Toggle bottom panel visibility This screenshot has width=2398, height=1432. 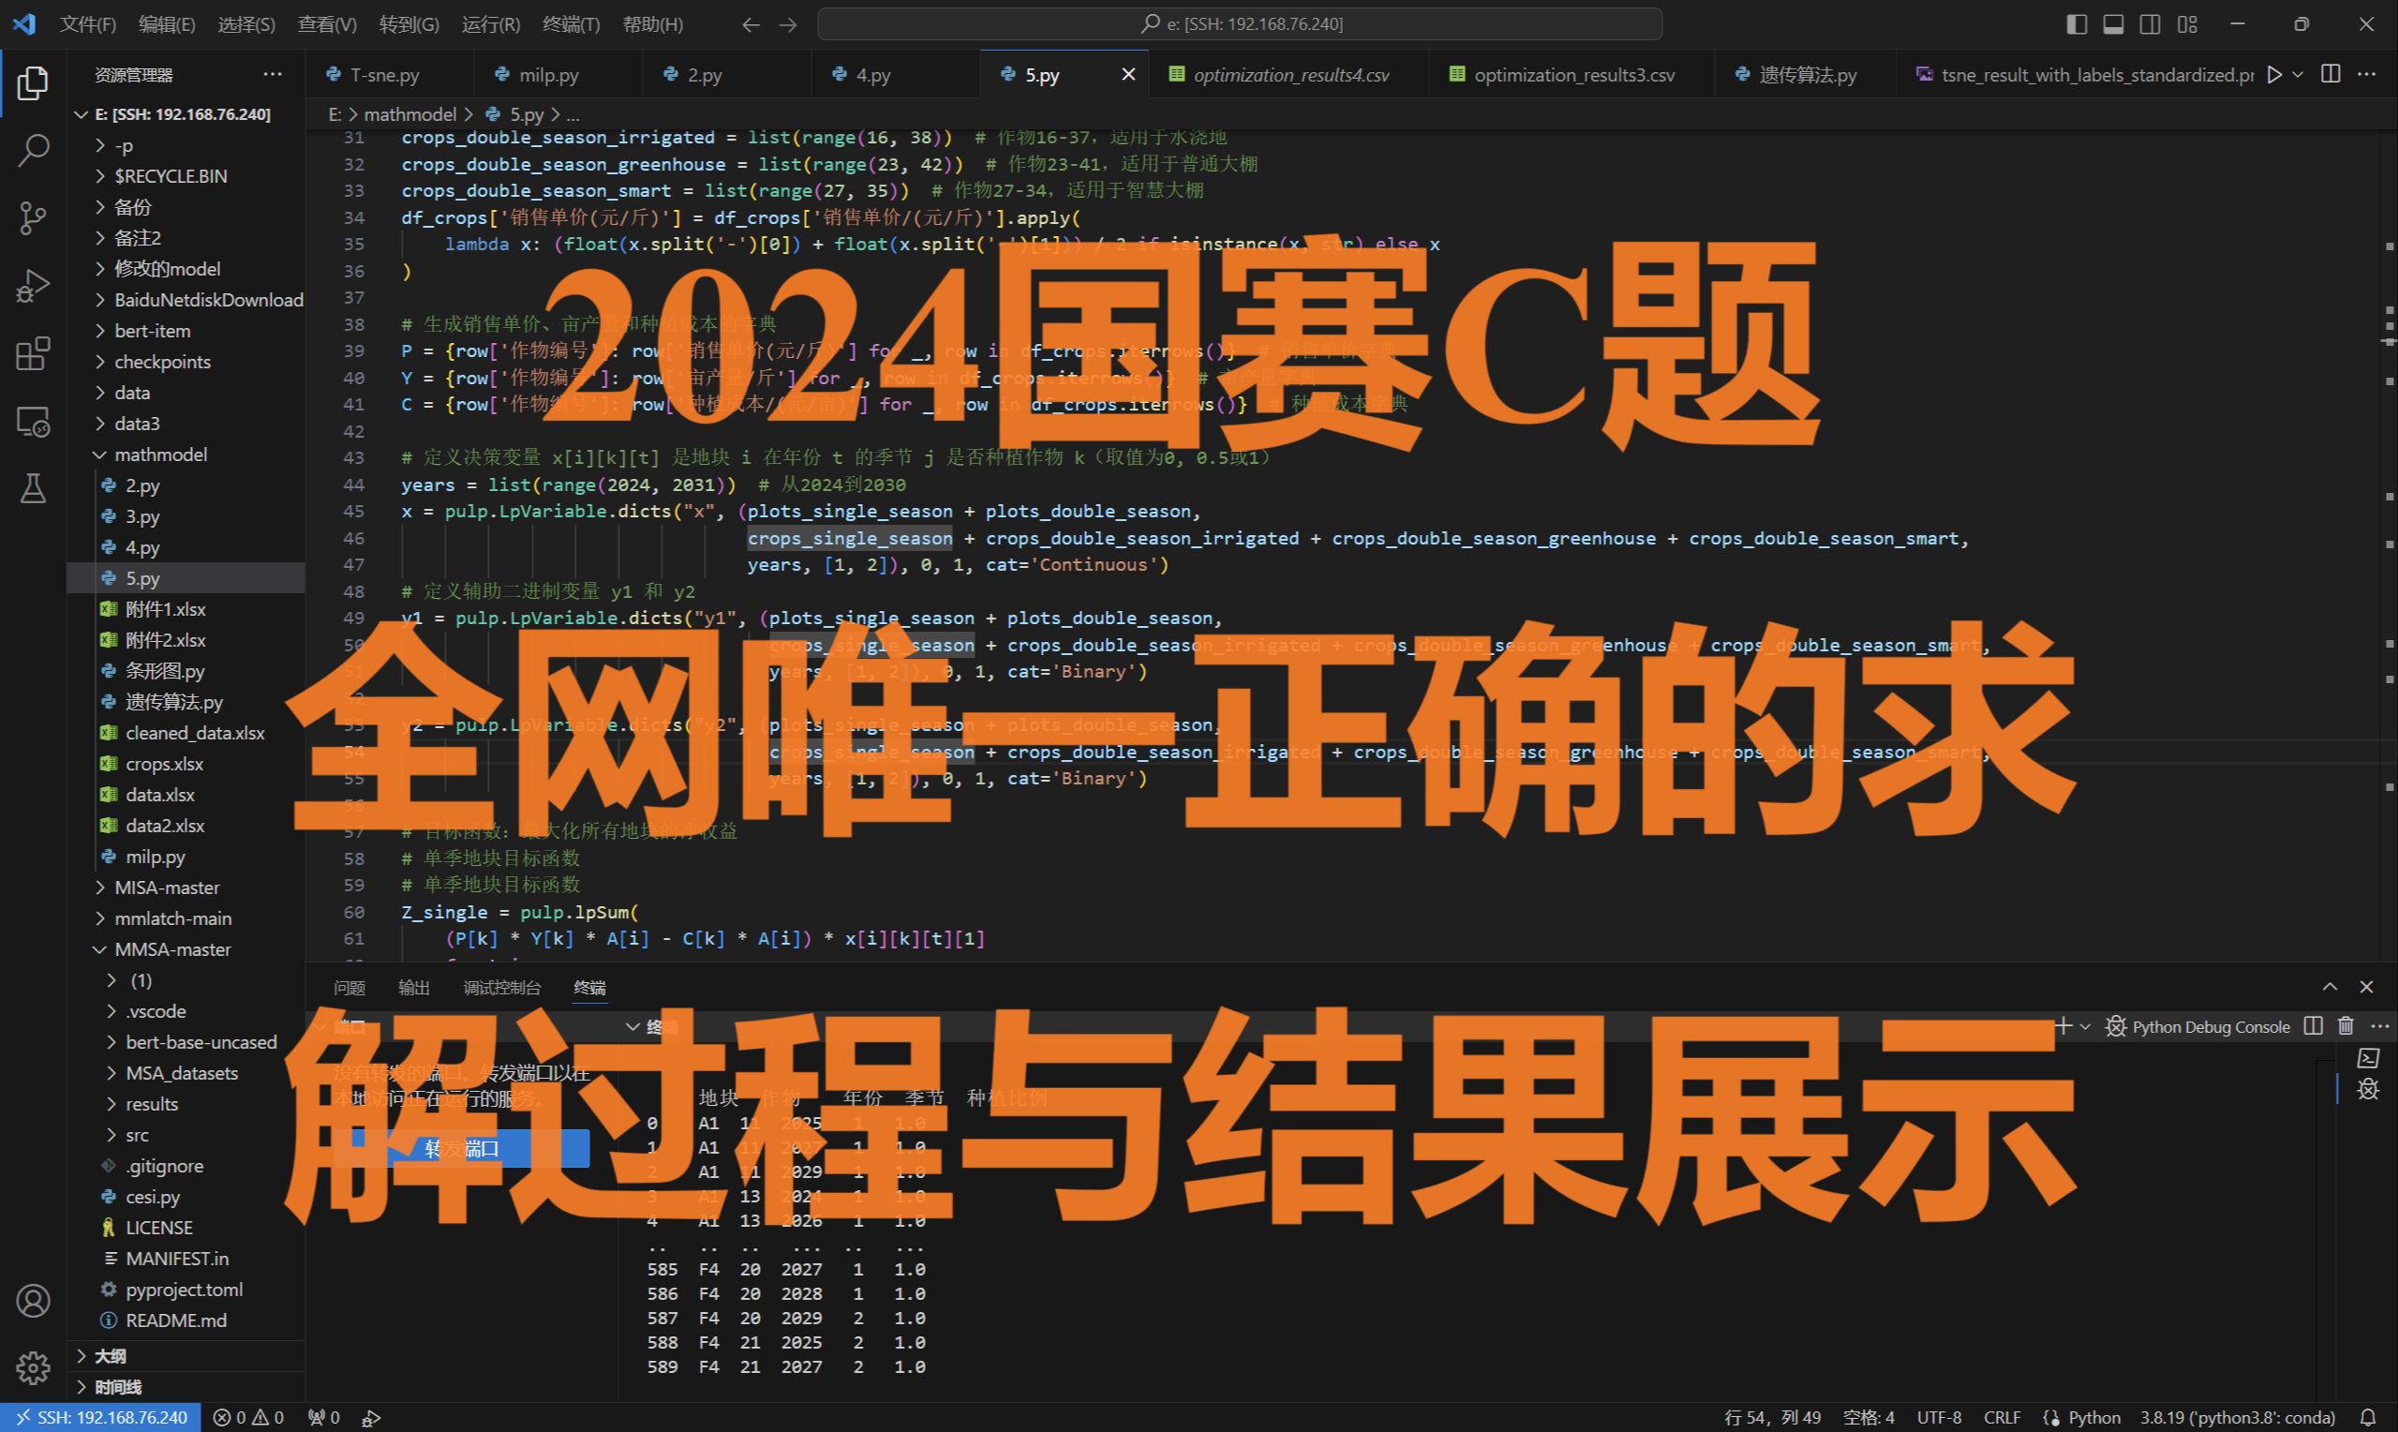click(x=2113, y=24)
